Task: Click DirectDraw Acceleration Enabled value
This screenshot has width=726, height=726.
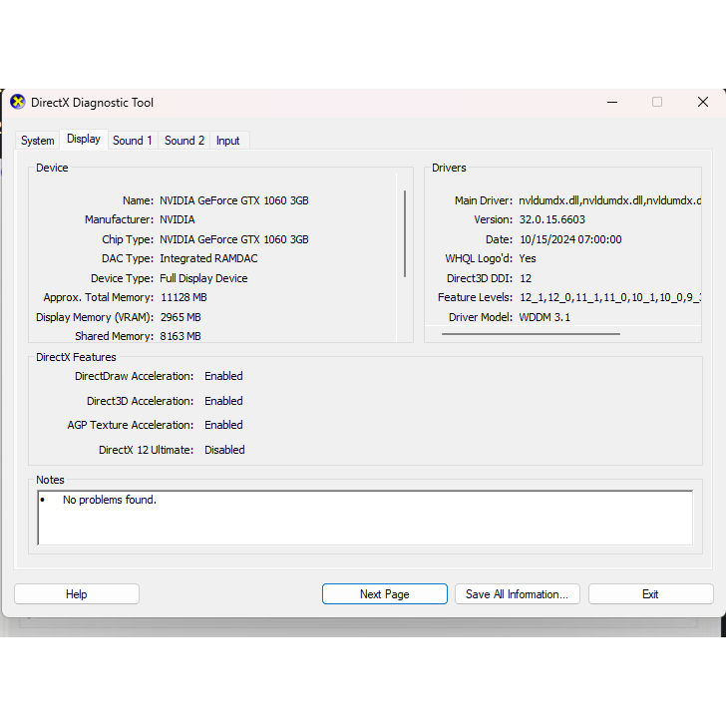Action: pyautogui.click(x=223, y=376)
